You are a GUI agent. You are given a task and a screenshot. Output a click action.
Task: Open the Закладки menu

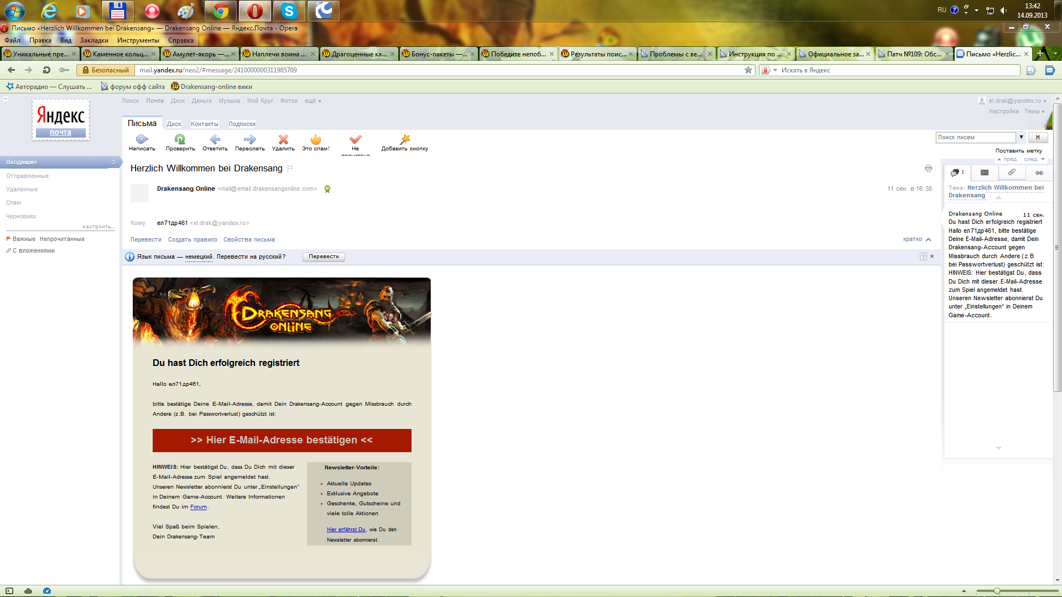[x=94, y=40]
